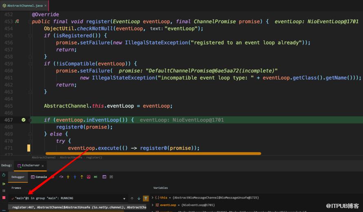
Task: Switch to AbstractChannel.java editor tab
Action: point(25,6)
